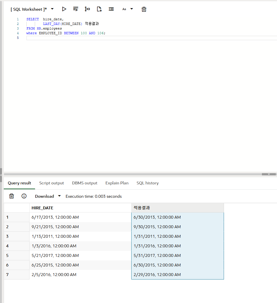Click row number 4 in results
Screen dimensions: 277x303
pyautogui.click(x=17, y=246)
